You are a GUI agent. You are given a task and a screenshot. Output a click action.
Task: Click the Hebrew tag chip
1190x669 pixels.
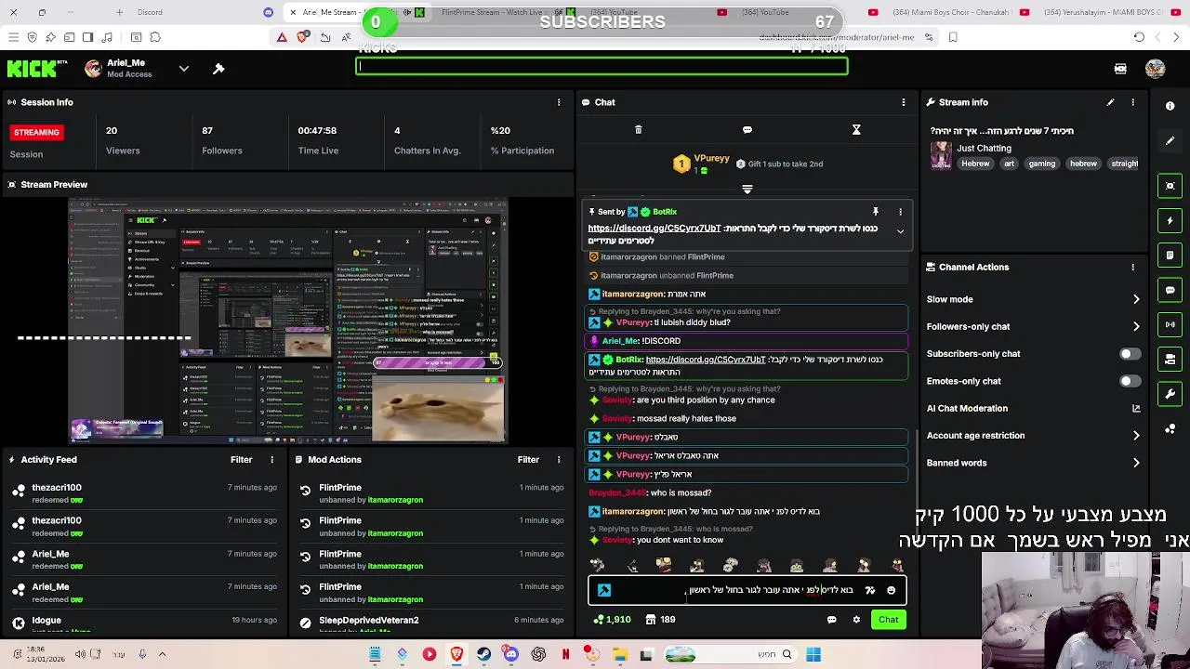[975, 164]
